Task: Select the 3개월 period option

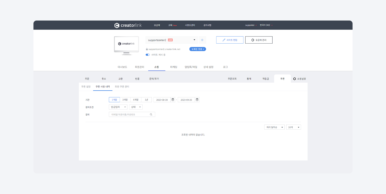Action: (x=125, y=100)
